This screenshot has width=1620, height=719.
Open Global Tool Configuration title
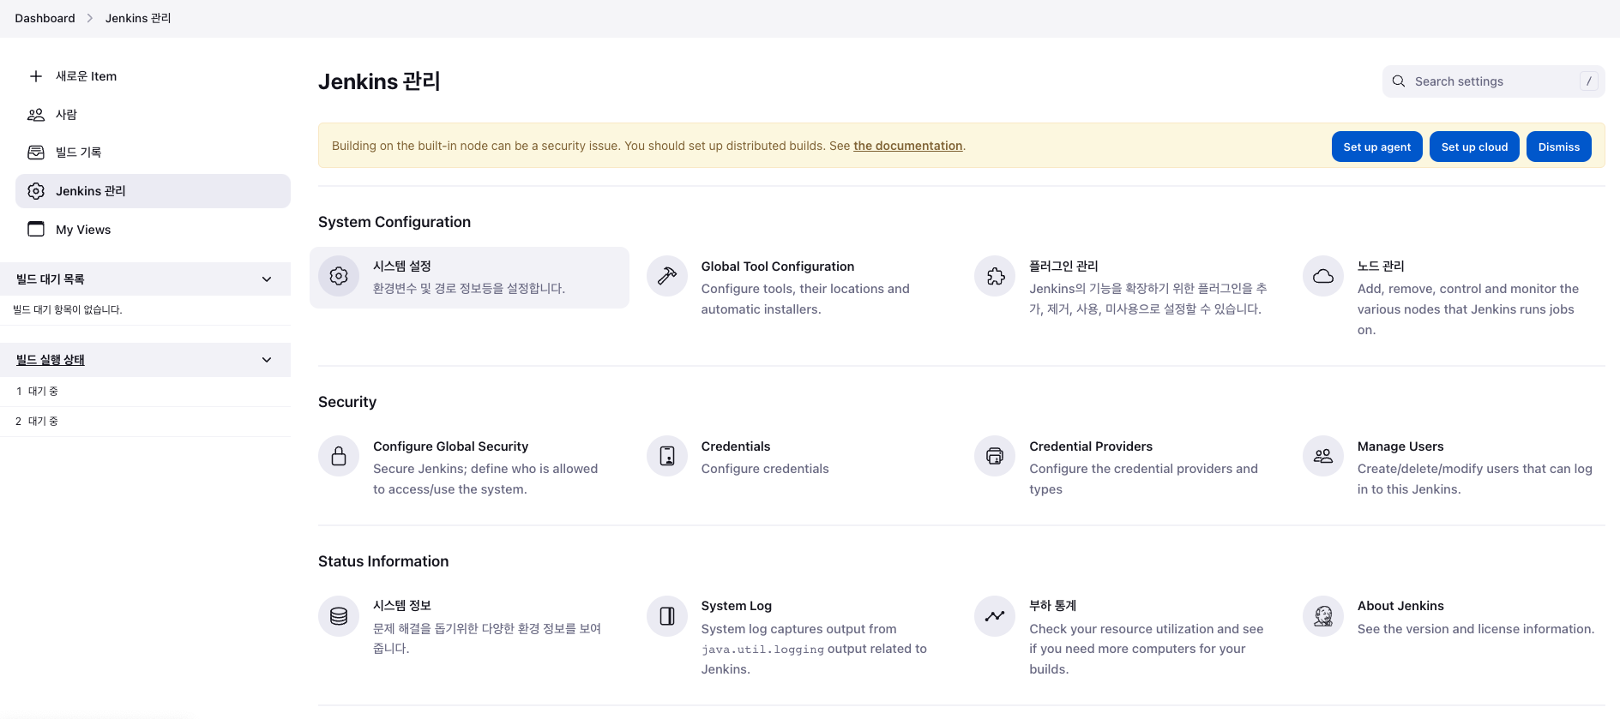coord(778,267)
